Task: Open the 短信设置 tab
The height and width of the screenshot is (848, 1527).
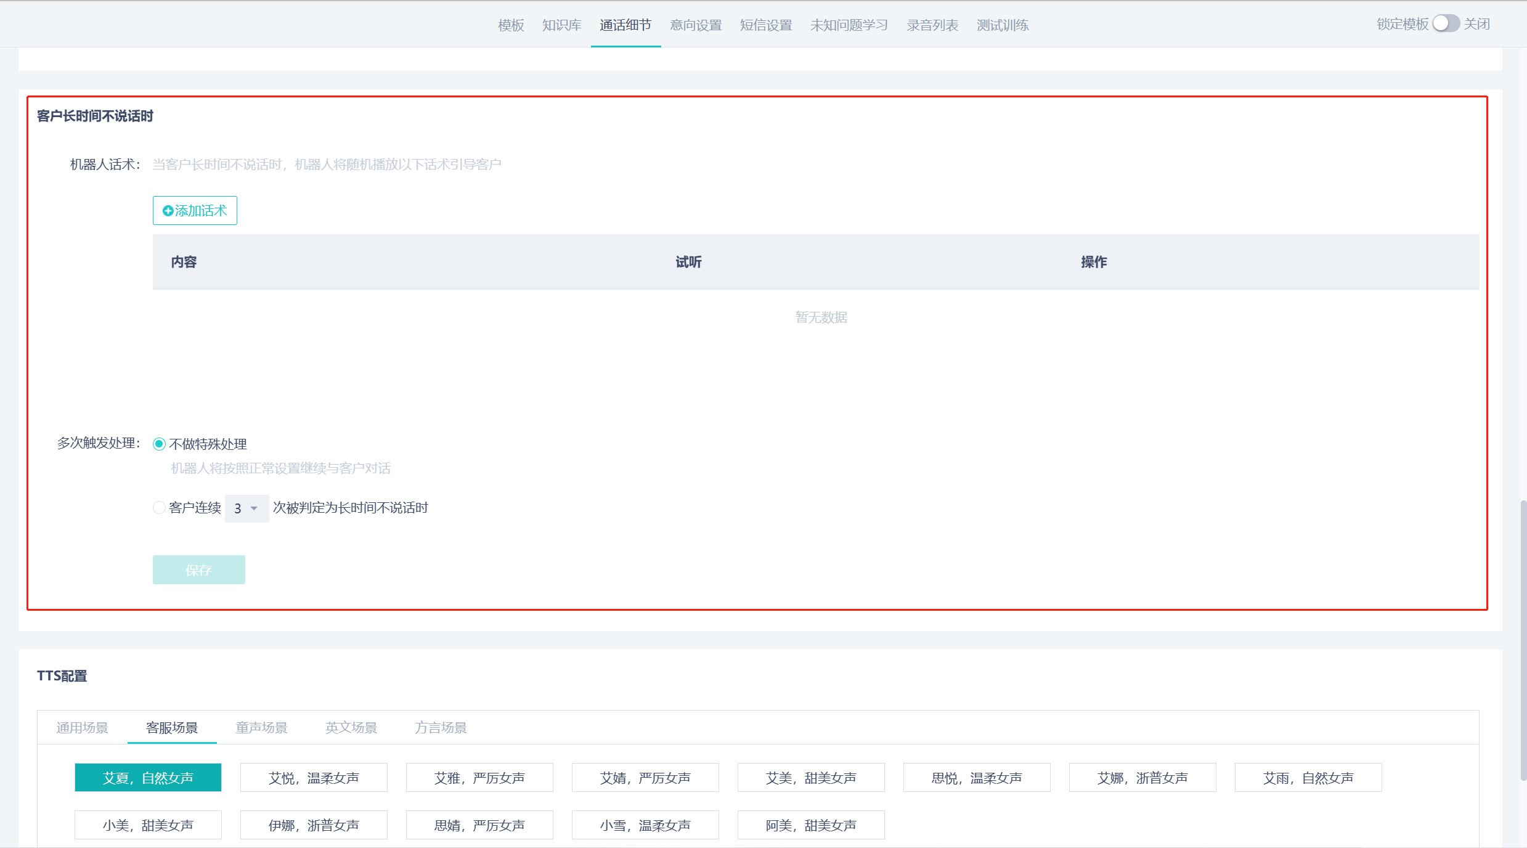Action: pos(766,25)
